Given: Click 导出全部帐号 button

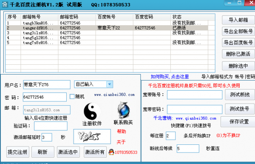Looking at the screenshot, I should pos(238,31).
